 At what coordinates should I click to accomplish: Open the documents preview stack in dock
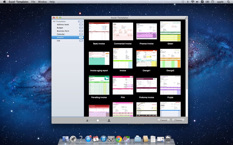[x=161, y=139]
